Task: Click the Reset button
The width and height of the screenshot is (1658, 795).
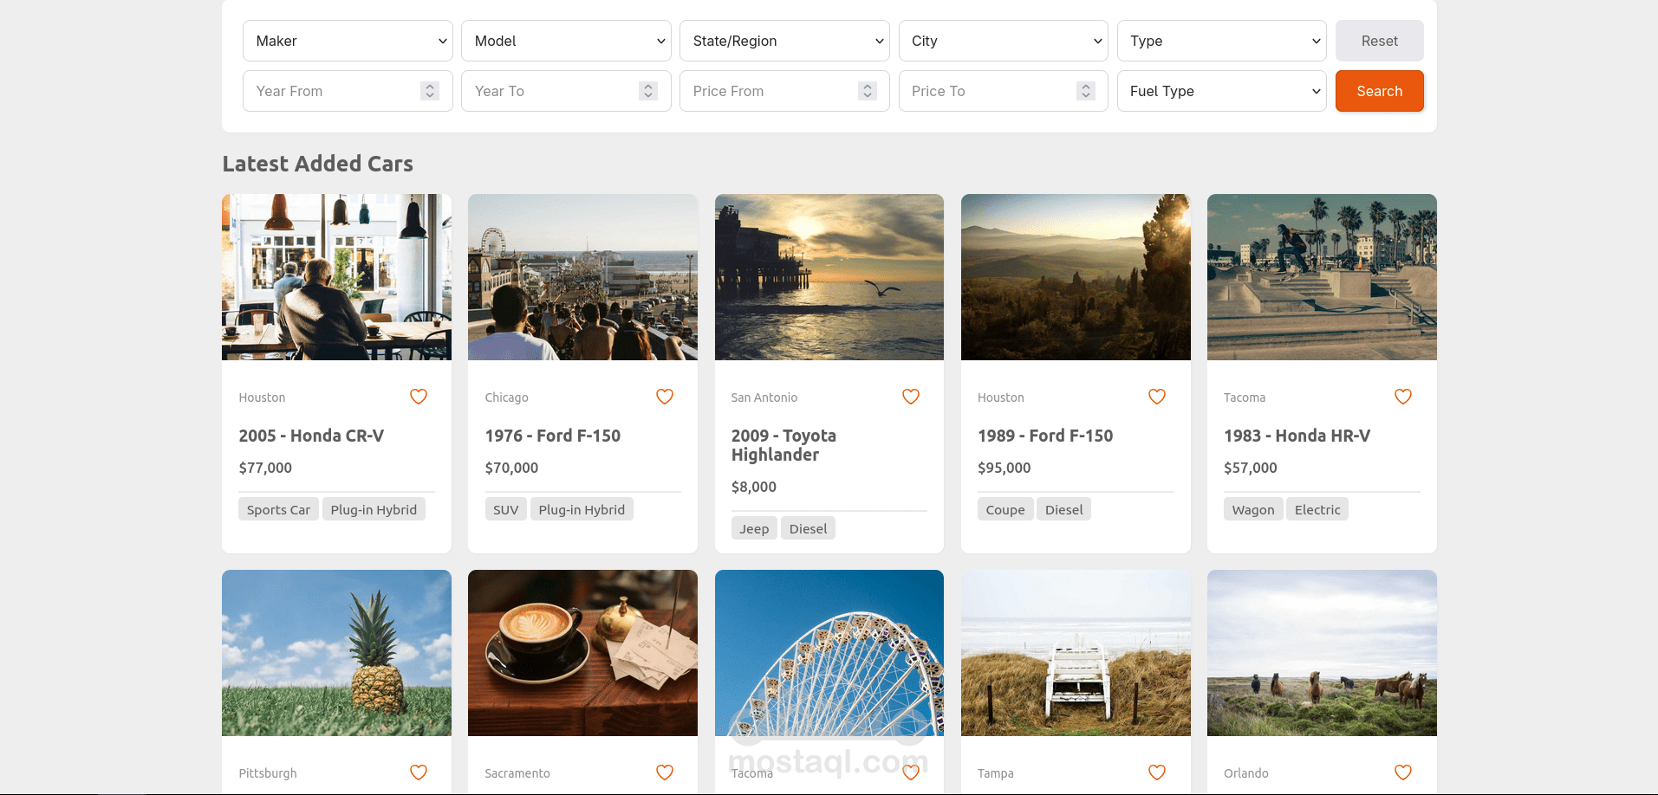Action: (1379, 41)
